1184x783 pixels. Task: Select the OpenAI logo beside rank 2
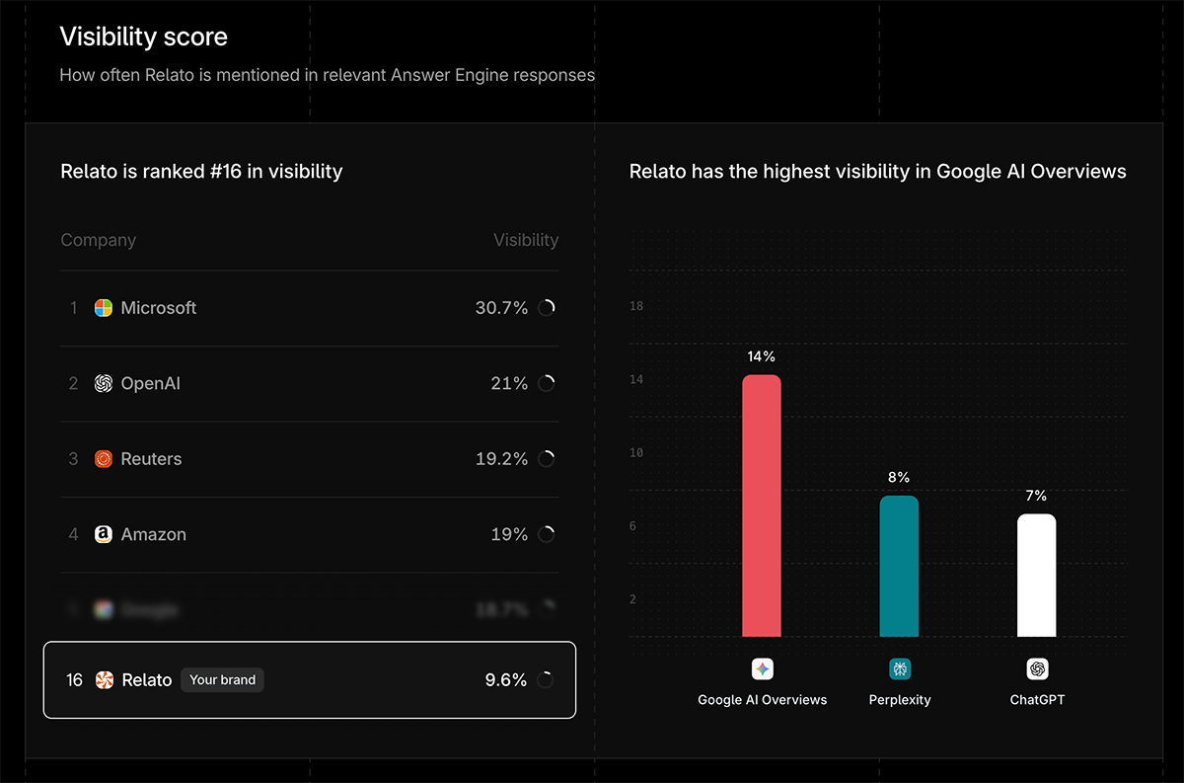pos(103,383)
